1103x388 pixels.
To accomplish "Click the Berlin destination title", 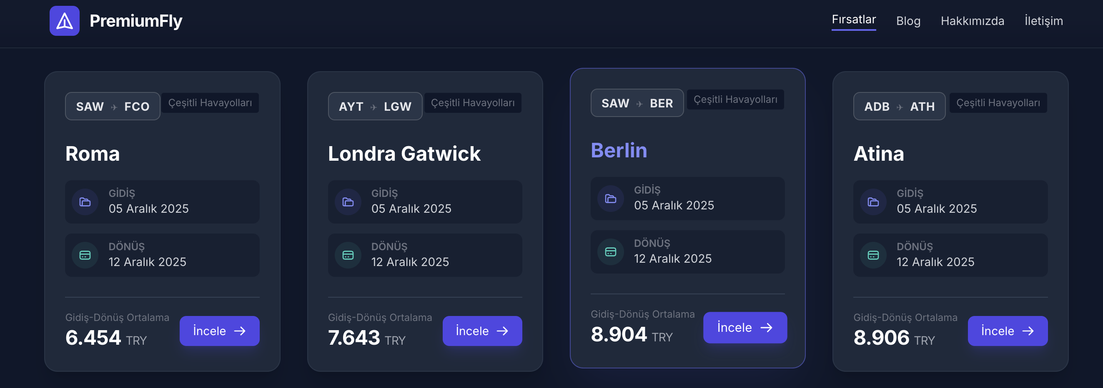I will pyautogui.click(x=619, y=150).
